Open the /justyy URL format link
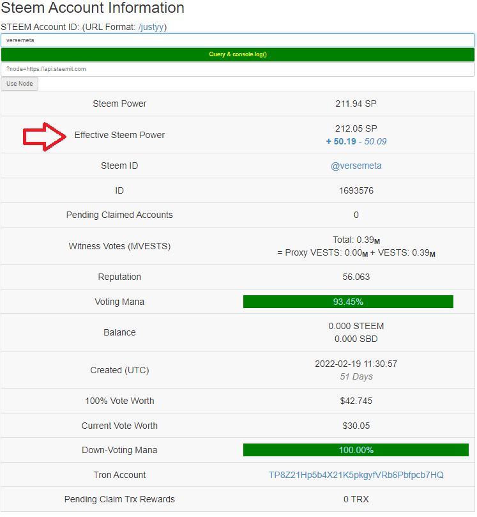 (151, 27)
